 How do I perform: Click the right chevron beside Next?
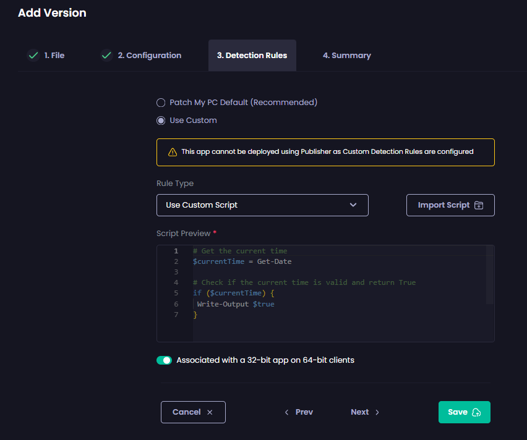[375, 412]
